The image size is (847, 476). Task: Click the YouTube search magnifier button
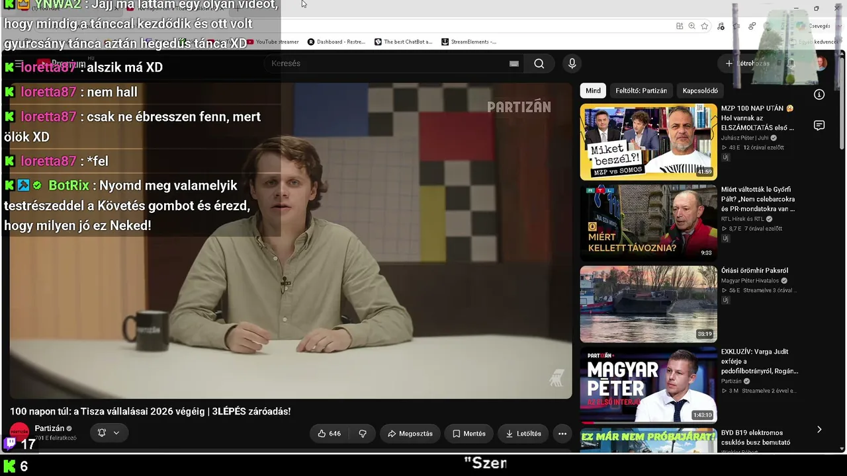coord(539,63)
